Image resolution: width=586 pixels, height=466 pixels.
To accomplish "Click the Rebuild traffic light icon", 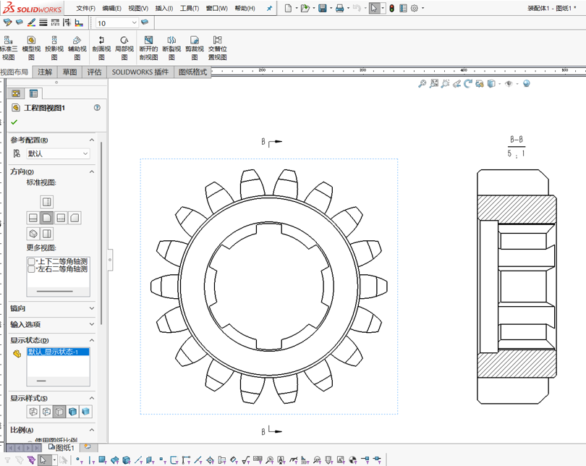I will pyautogui.click(x=391, y=9).
